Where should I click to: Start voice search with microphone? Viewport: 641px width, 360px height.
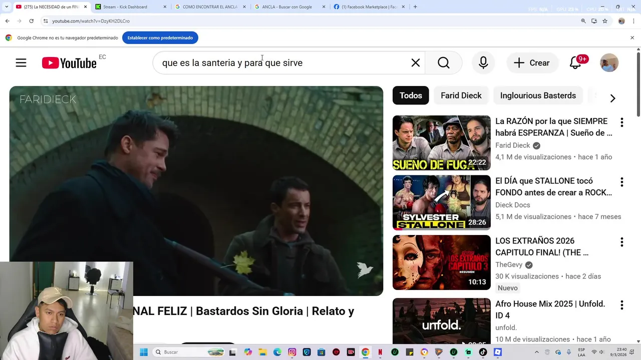click(483, 63)
